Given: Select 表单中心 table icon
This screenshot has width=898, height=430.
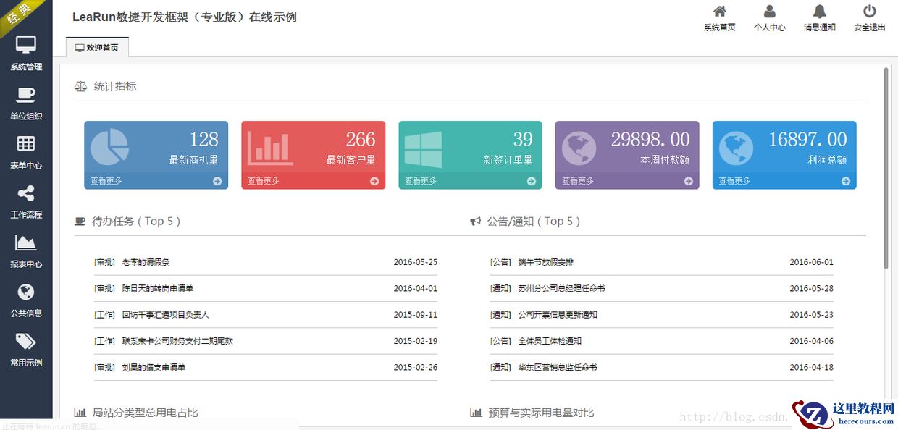Looking at the screenshot, I should 26,152.
